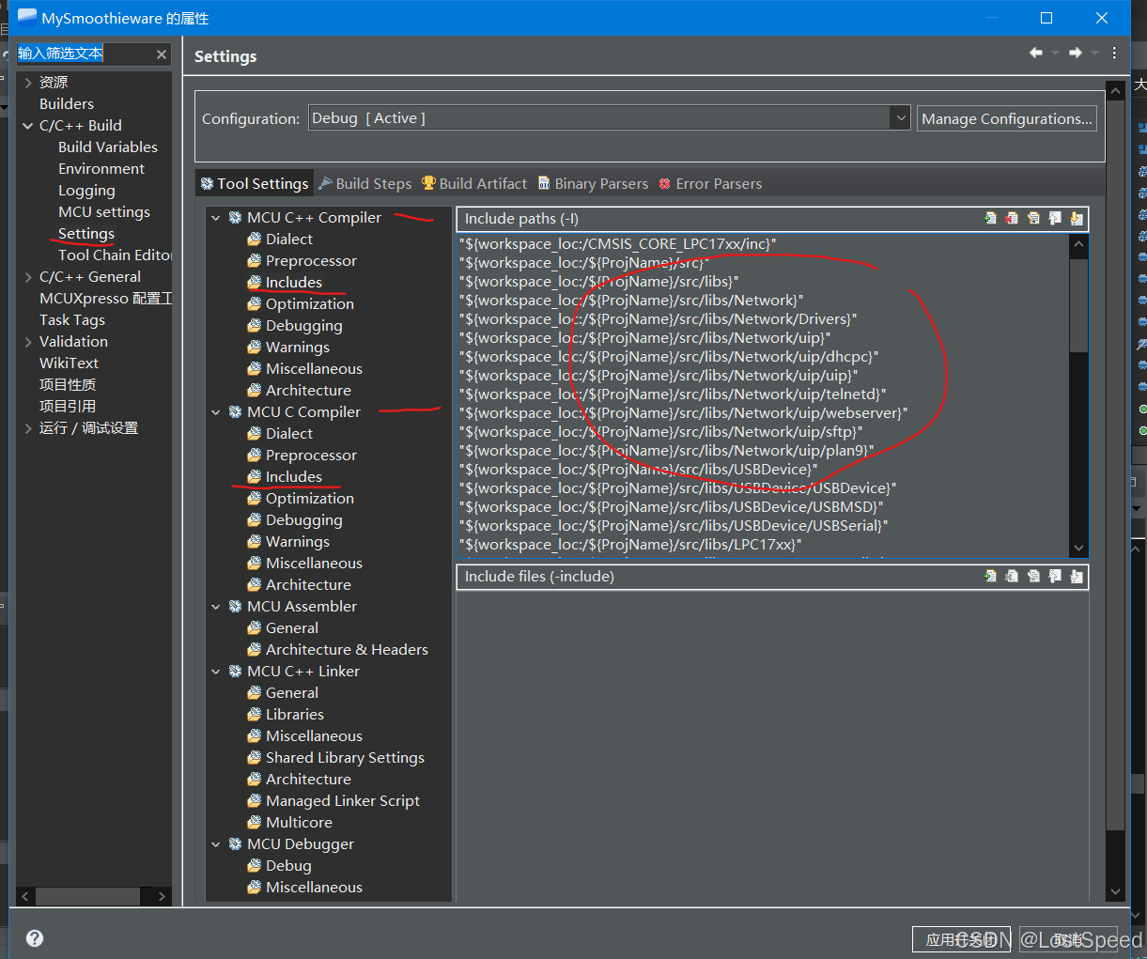Expand the 资源 category
The height and width of the screenshot is (959, 1147).
[x=28, y=83]
